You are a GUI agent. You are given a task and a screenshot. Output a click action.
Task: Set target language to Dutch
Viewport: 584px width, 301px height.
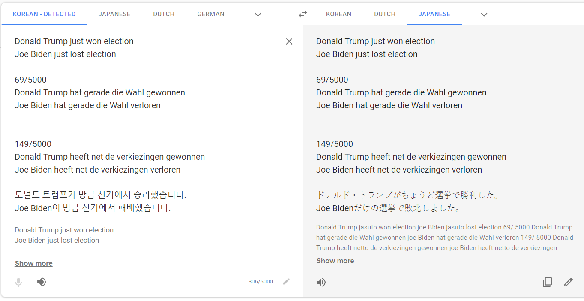385,14
